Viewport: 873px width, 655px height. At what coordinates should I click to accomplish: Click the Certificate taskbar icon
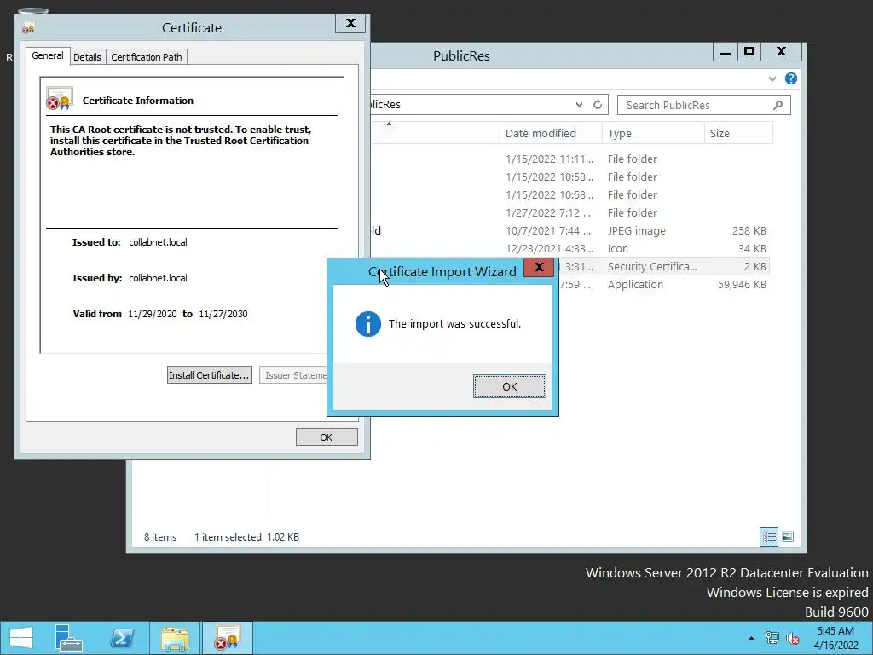coord(227,638)
